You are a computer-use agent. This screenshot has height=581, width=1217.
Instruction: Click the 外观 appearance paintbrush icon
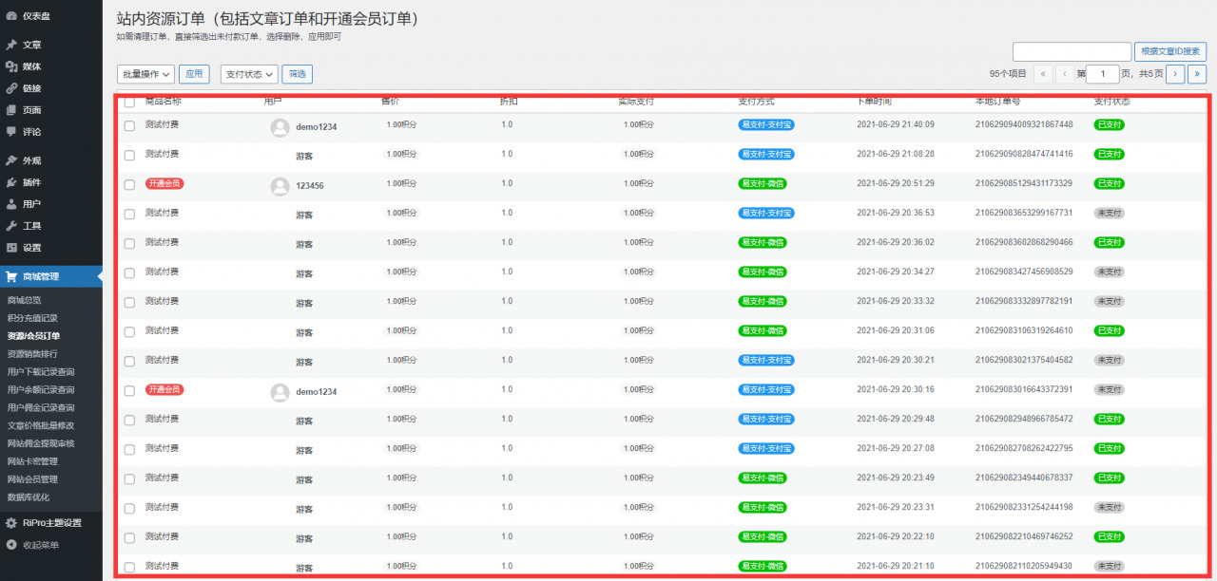(x=10, y=160)
